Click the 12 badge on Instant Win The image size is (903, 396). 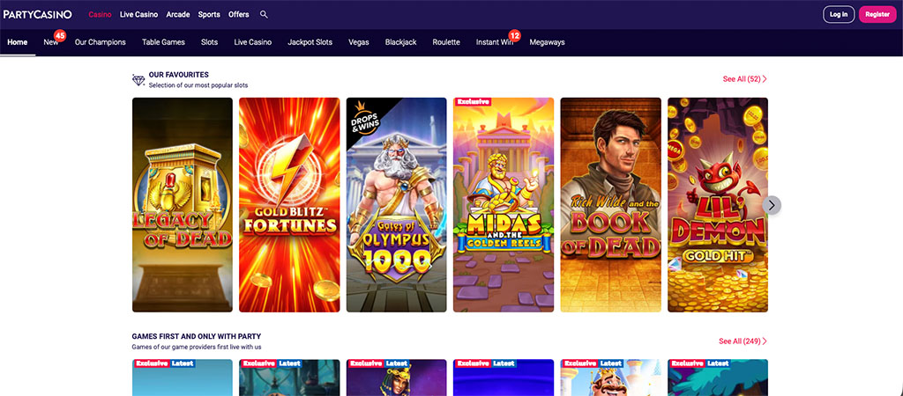tap(514, 35)
